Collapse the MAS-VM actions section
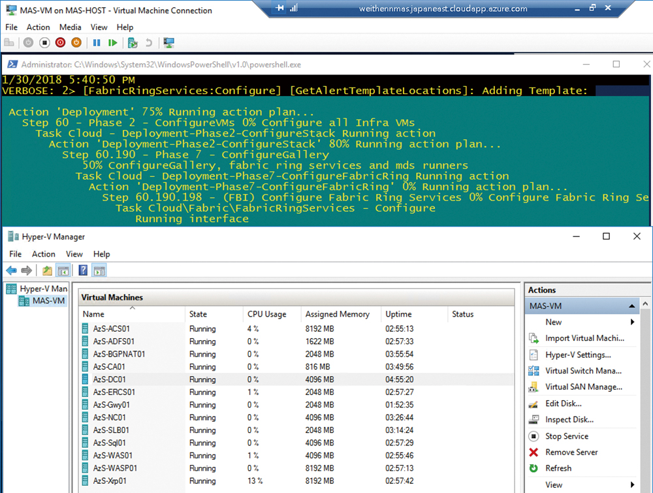 pyautogui.click(x=631, y=306)
